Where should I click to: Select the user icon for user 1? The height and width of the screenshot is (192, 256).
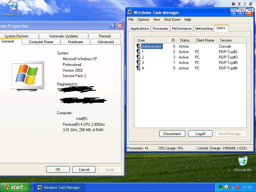coord(139,52)
